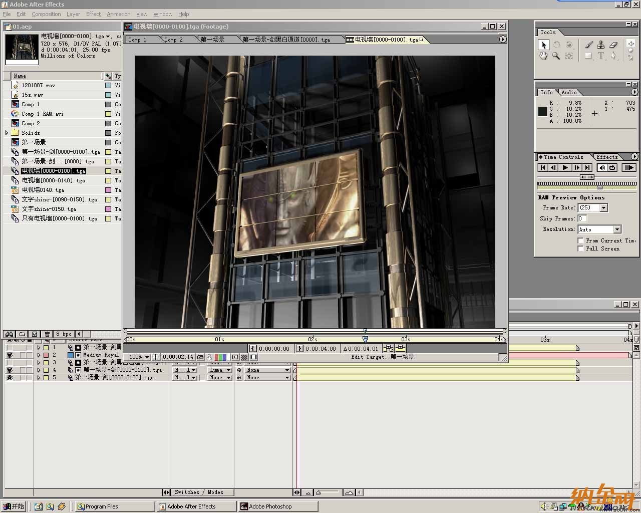Activate the Selection arrow tool
Image resolution: width=641 pixels, height=513 pixels.
click(x=543, y=45)
